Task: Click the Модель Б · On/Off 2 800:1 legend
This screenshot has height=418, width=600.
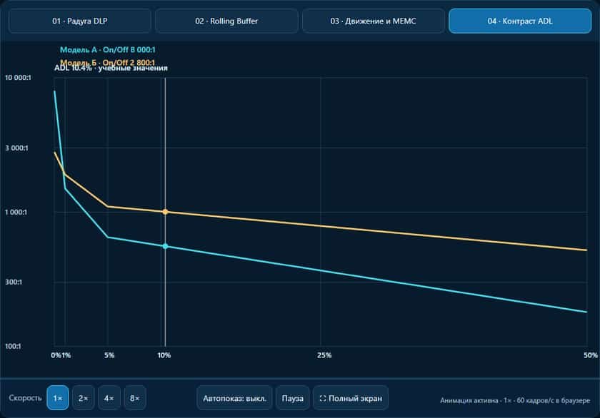Action: coord(108,62)
